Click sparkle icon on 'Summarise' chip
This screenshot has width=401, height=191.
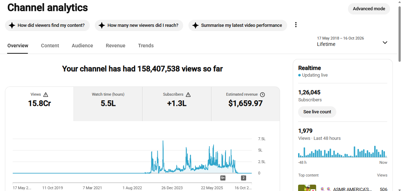[x=196, y=25]
